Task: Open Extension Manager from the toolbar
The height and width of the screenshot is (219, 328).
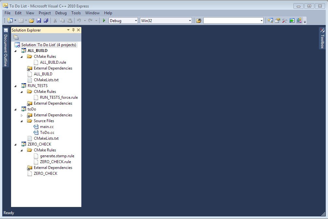Action: point(292,20)
